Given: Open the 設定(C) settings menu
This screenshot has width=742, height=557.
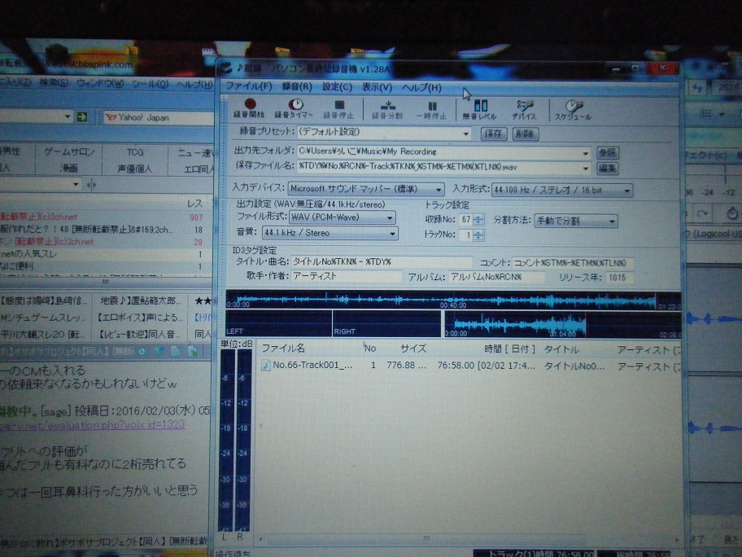Looking at the screenshot, I should click(337, 86).
